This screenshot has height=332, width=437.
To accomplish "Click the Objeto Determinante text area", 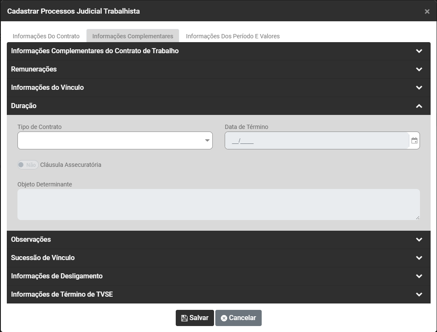I will pyautogui.click(x=218, y=204).
